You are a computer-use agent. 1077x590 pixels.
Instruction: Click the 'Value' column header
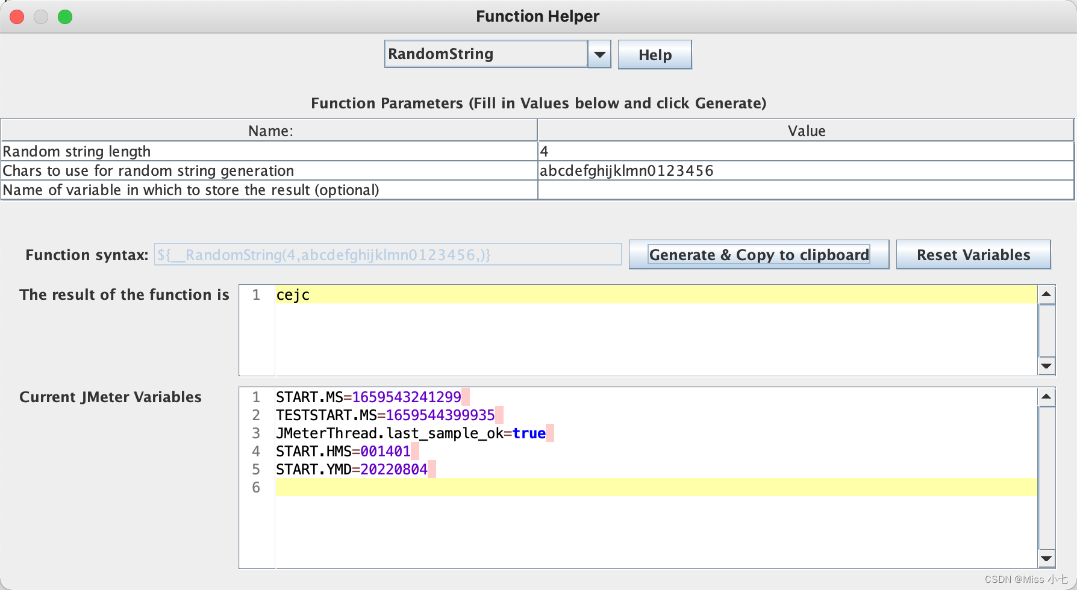point(806,131)
